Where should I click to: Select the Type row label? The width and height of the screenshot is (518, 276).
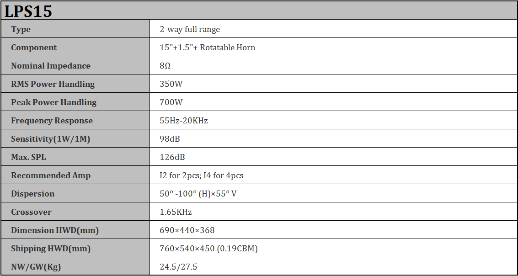21,29
